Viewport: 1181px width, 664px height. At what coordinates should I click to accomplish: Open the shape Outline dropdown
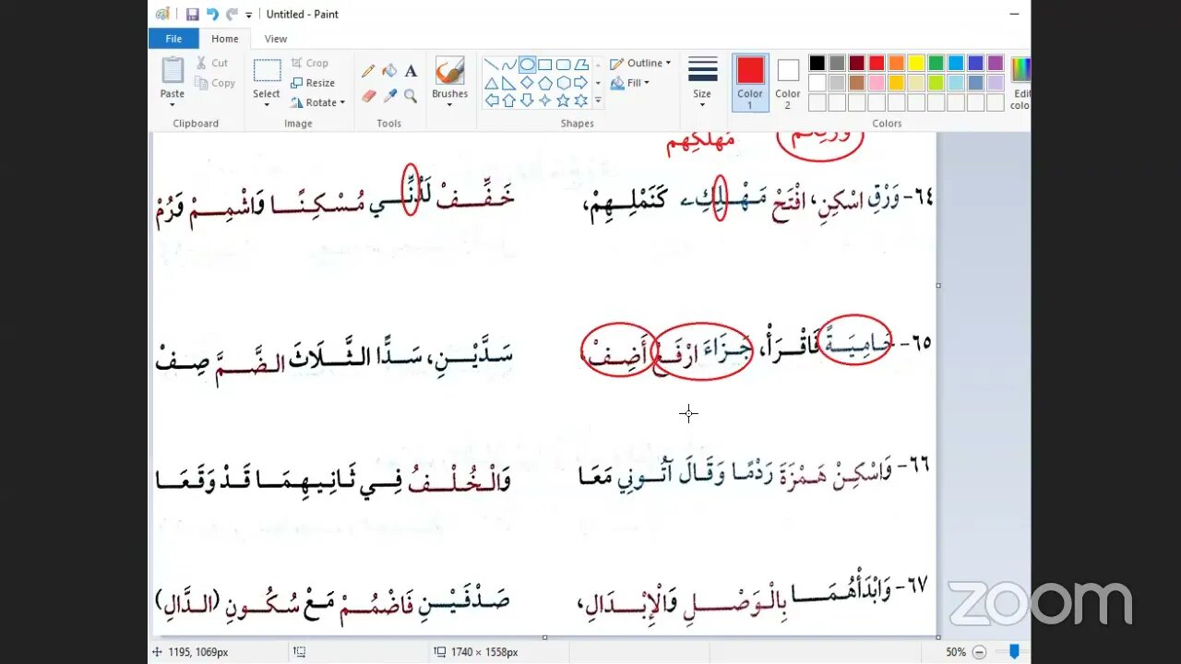[640, 63]
